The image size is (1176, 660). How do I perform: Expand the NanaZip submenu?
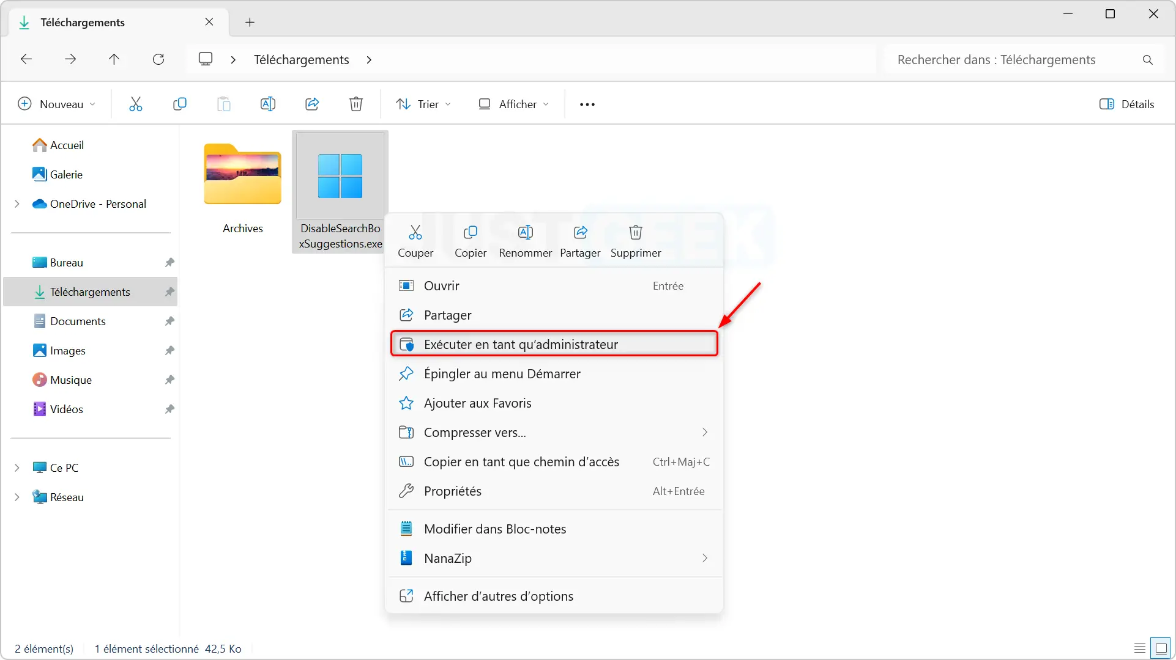click(705, 559)
